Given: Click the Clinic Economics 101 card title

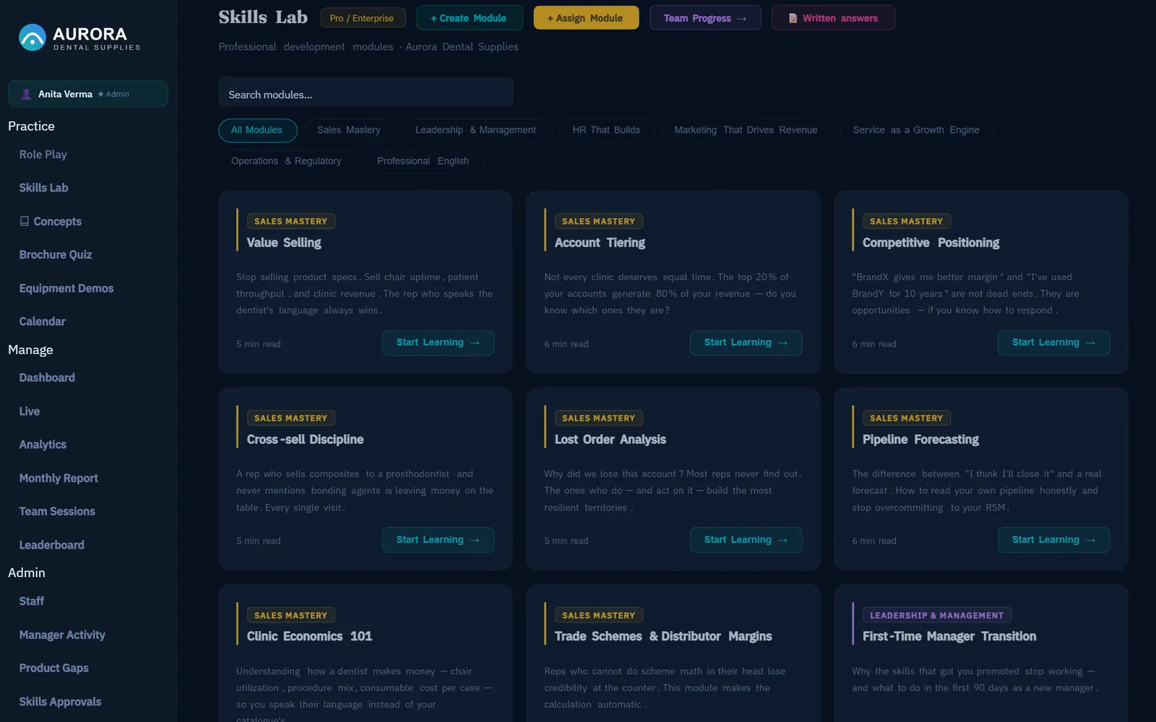Looking at the screenshot, I should tap(309, 636).
